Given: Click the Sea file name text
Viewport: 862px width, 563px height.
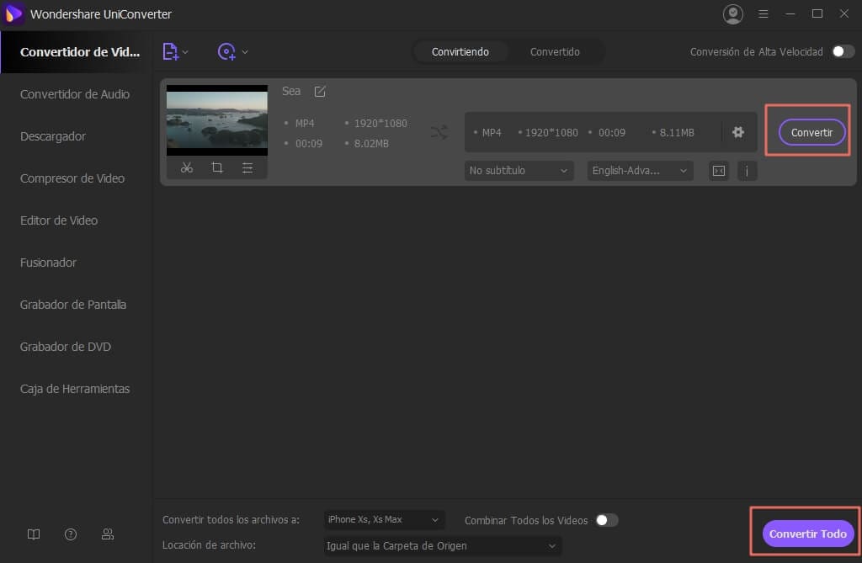Looking at the screenshot, I should [x=291, y=91].
